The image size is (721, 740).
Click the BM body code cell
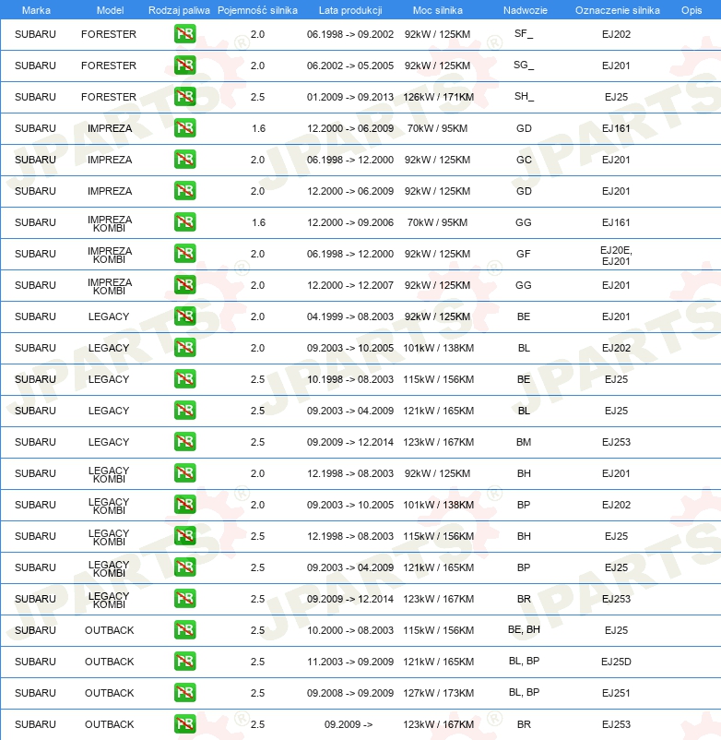coord(524,442)
